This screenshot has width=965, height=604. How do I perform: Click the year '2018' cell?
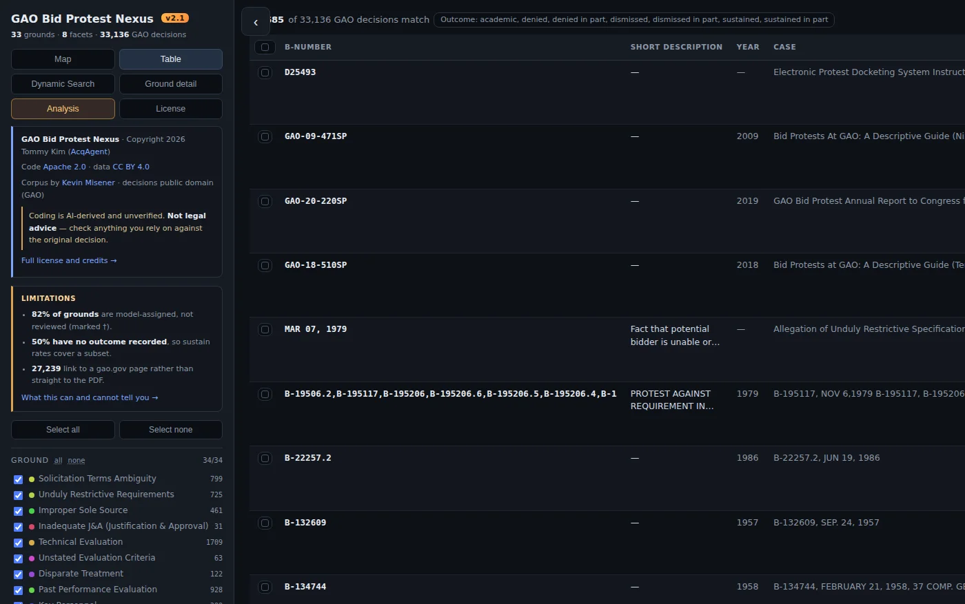747,265
